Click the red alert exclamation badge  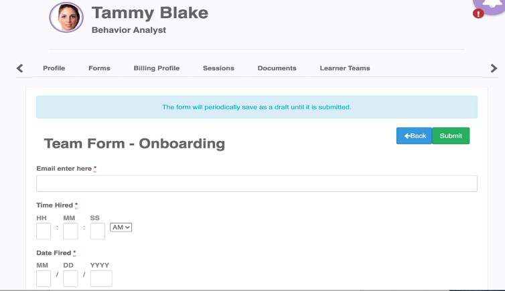(478, 14)
